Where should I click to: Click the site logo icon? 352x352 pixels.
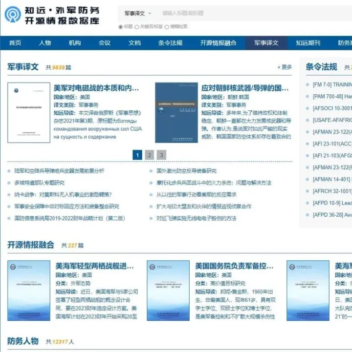(13, 15)
